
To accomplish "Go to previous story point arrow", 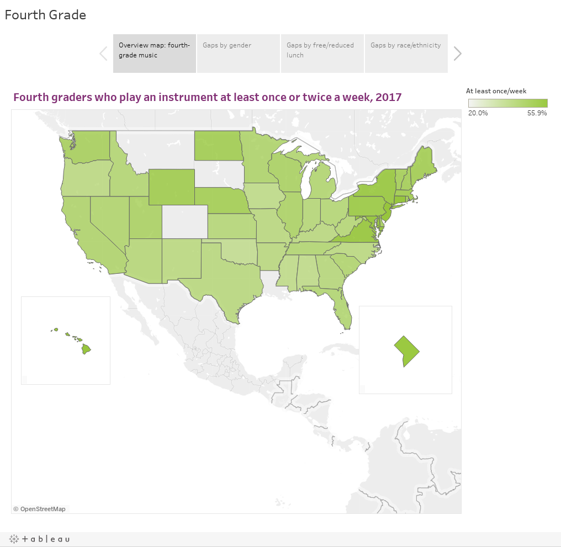I will pyautogui.click(x=103, y=54).
